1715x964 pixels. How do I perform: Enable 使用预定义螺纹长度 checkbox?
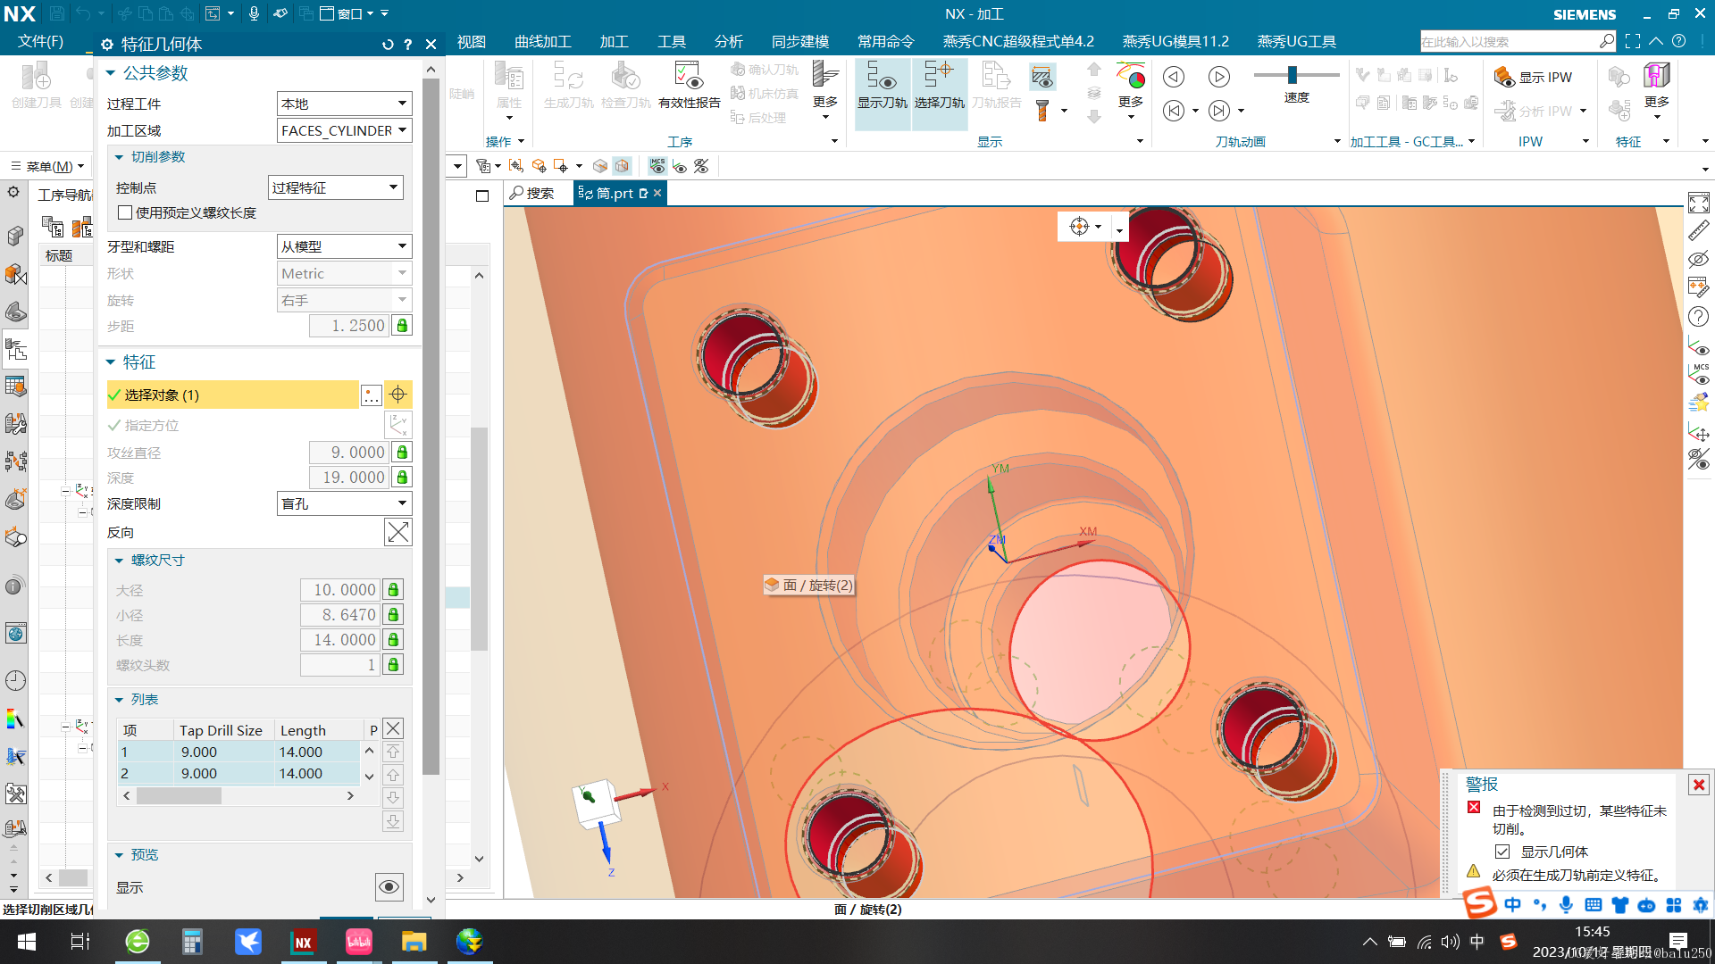(x=125, y=212)
